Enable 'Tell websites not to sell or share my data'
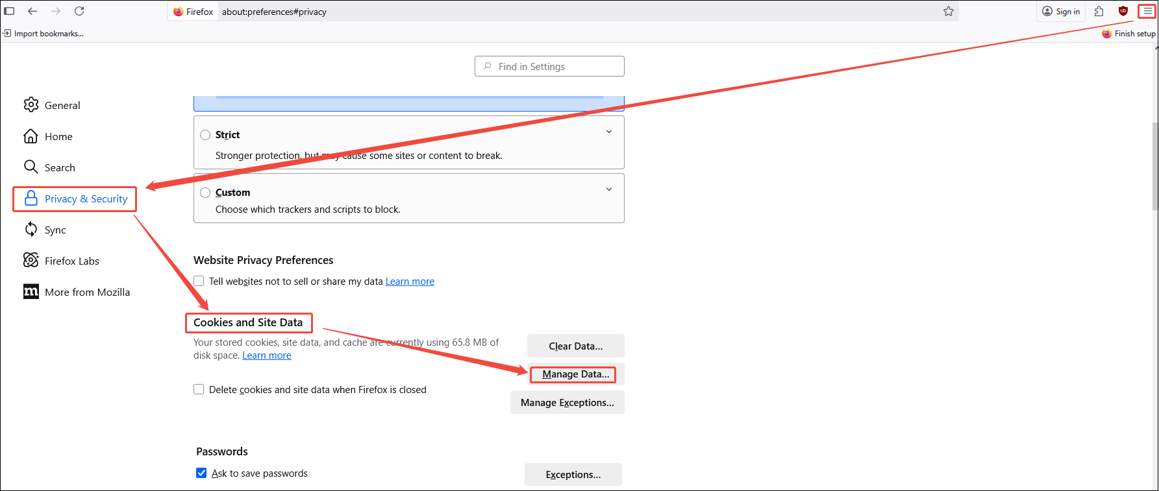The width and height of the screenshot is (1159, 491). point(199,281)
